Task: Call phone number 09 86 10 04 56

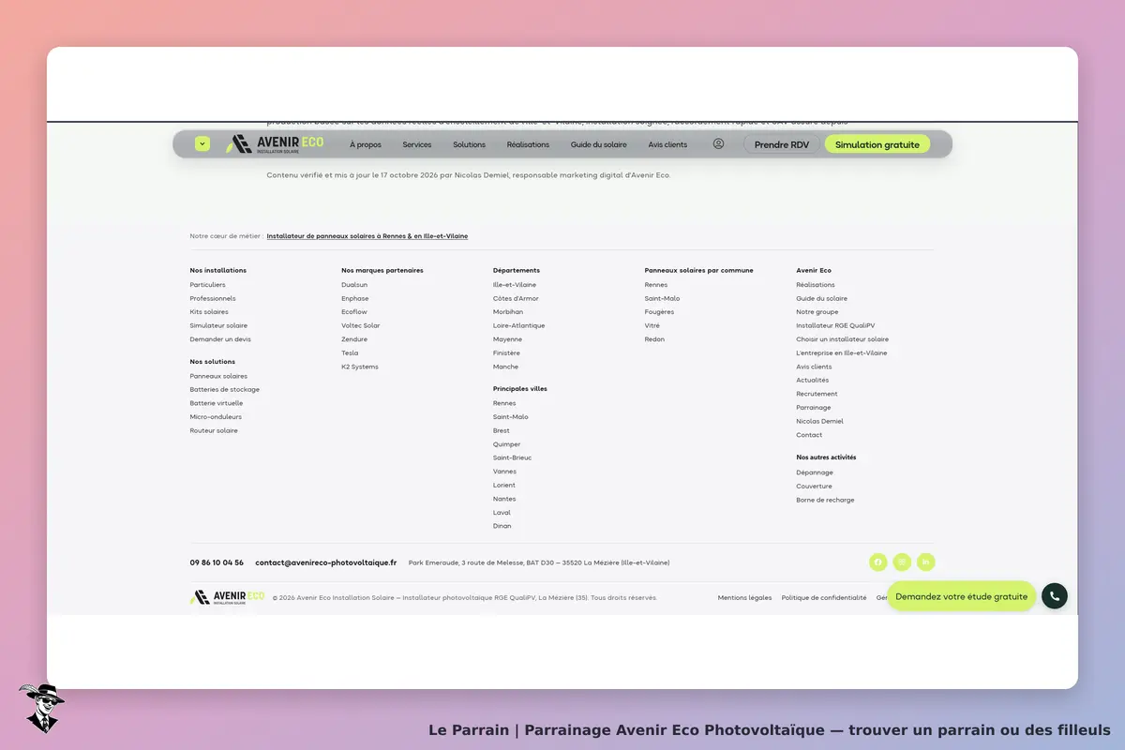Action: (x=217, y=562)
